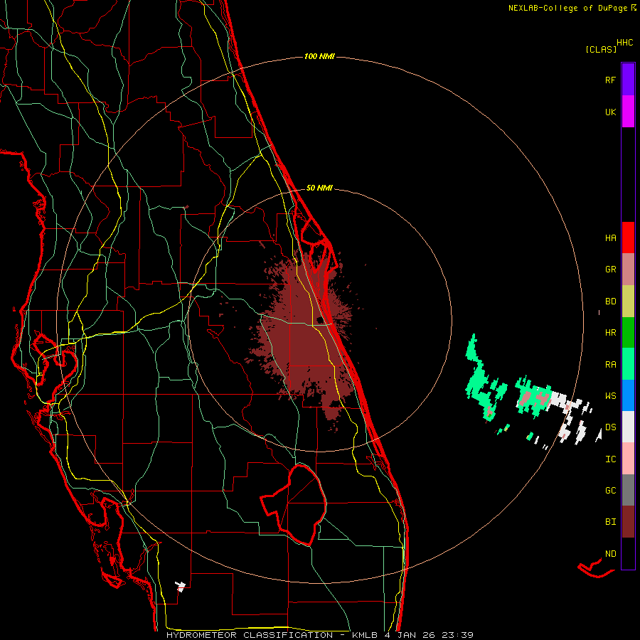Click the 23:39 timestamp
Image resolution: width=640 pixels, height=640 pixels.
459,635
